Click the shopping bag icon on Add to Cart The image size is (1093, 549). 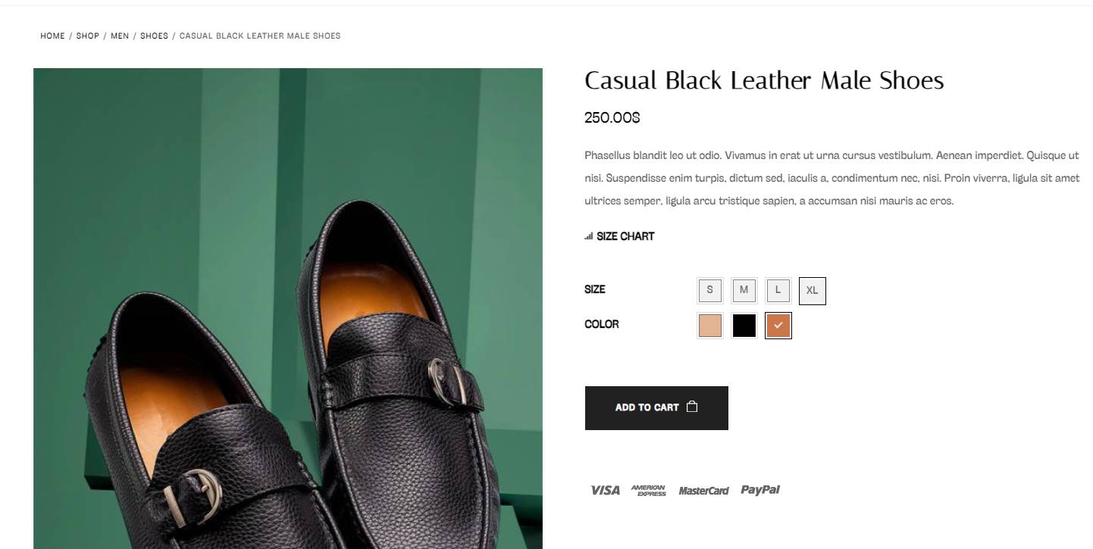(x=691, y=407)
